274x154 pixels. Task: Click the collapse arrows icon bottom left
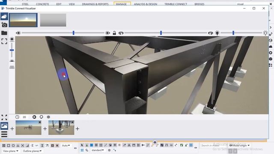pyautogui.click(x=4, y=118)
